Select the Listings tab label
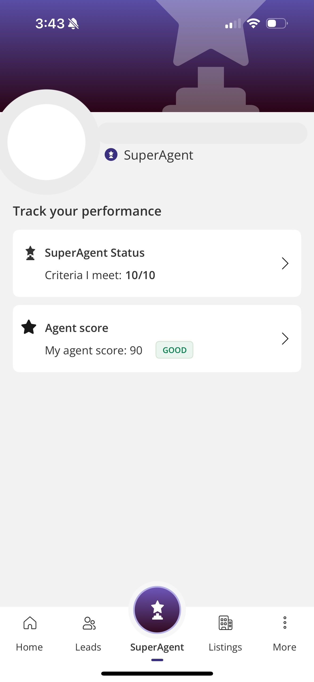Image resolution: width=314 pixels, height=682 pixels. 225,648
